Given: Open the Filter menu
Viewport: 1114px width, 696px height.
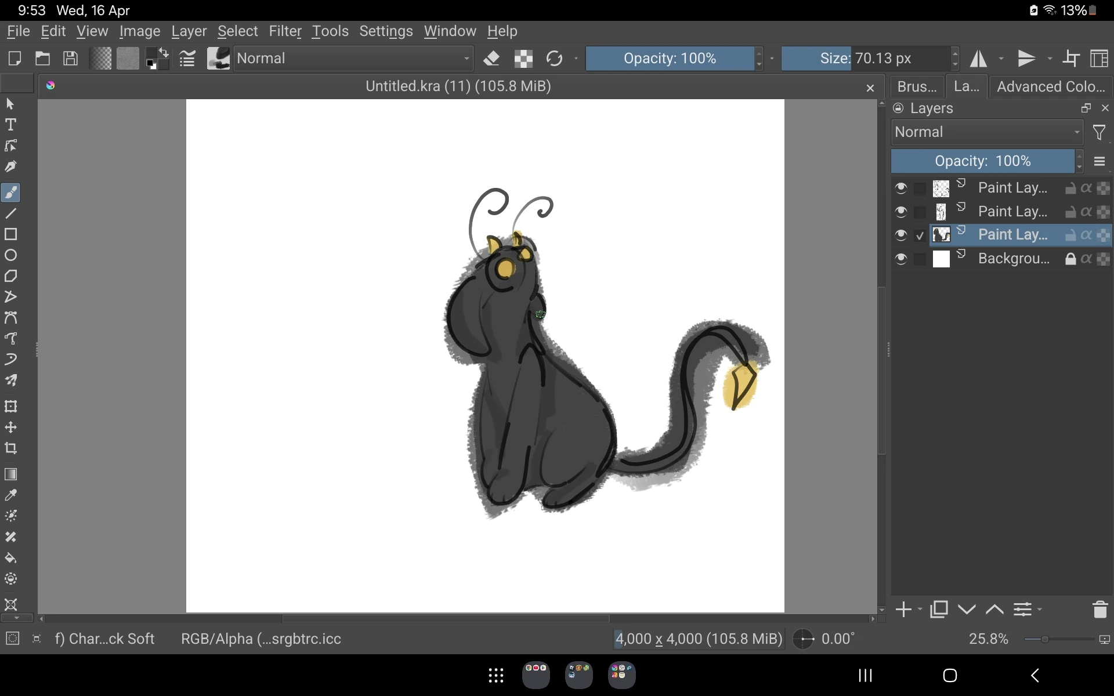Looking at the screenshot, I should tap(285, 31).
